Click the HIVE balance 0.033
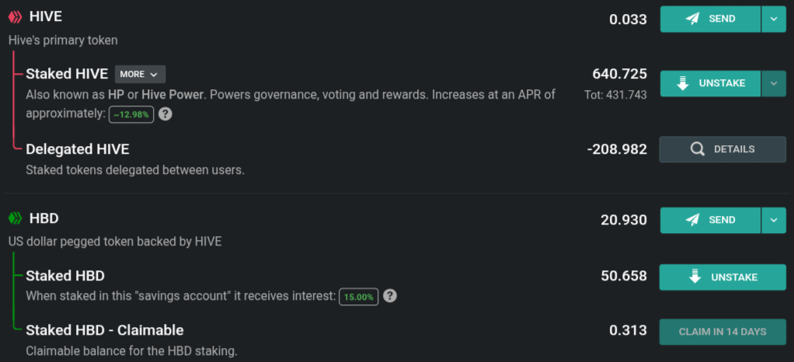The image size is (794, 362). pos(628,19)
